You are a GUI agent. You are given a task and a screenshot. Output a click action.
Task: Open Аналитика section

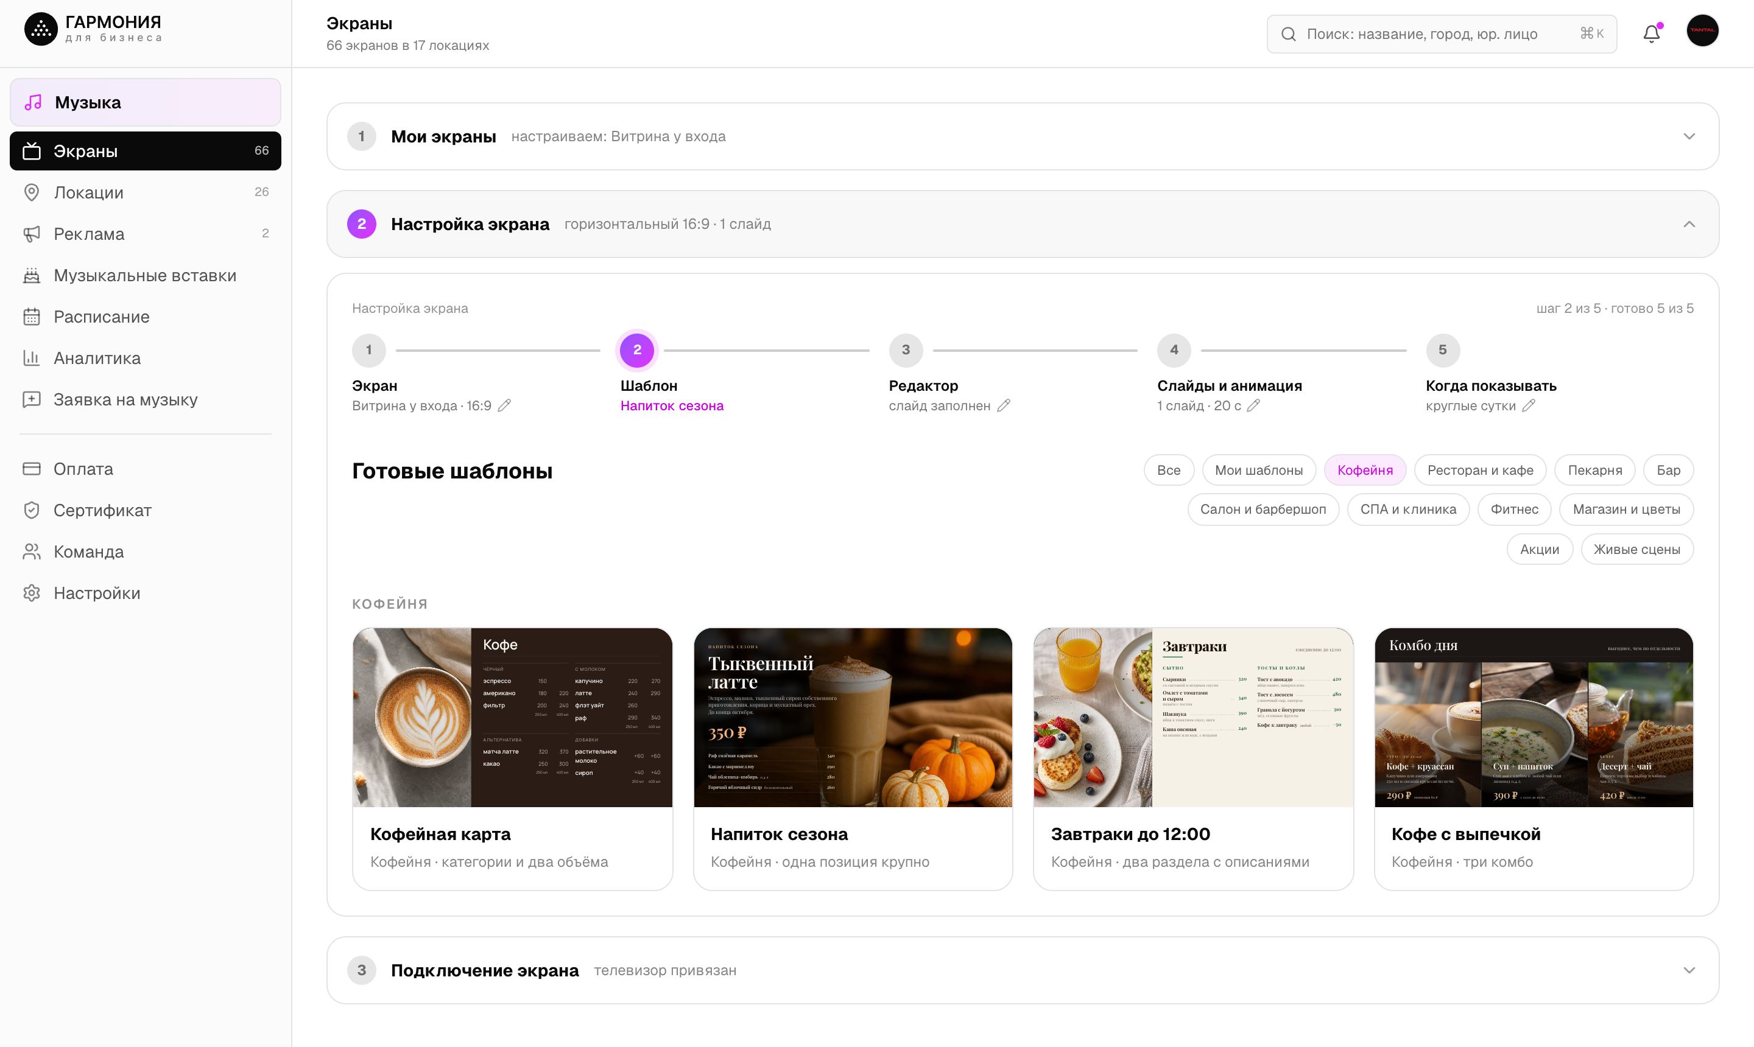pos(146,358)
